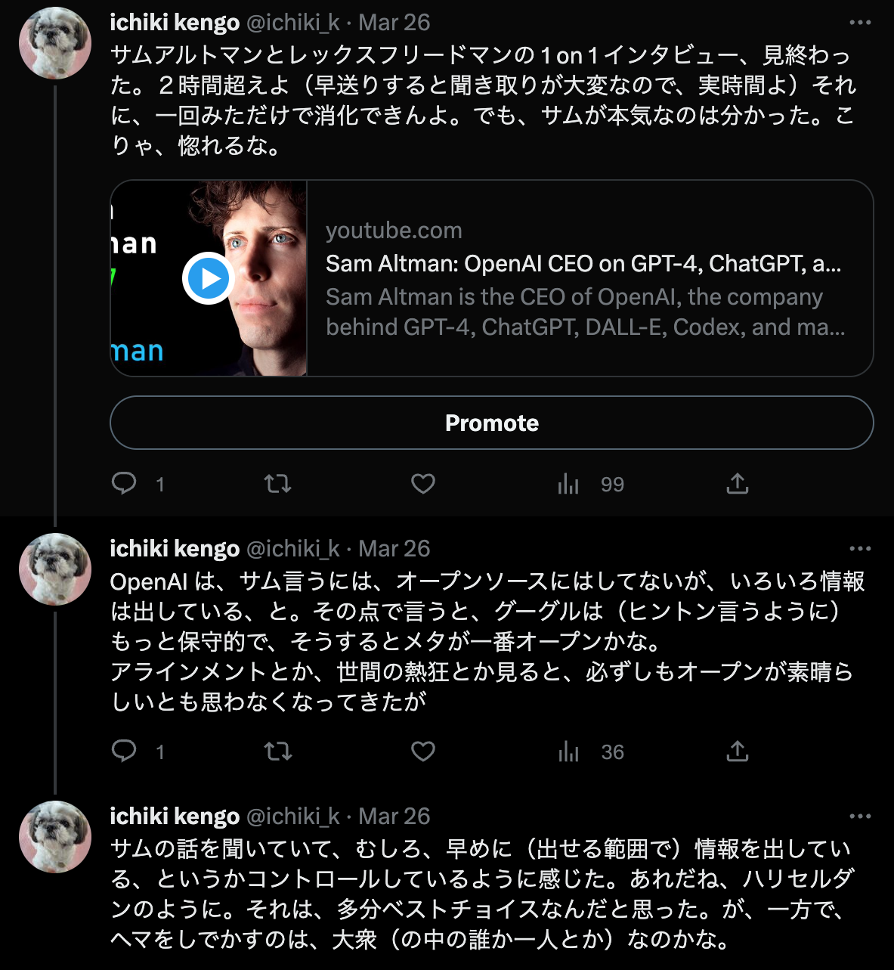The image size is (894, 970).
Task: Reply to the second tweet starting with OpenAI
Action: click(x=124, y=751)
